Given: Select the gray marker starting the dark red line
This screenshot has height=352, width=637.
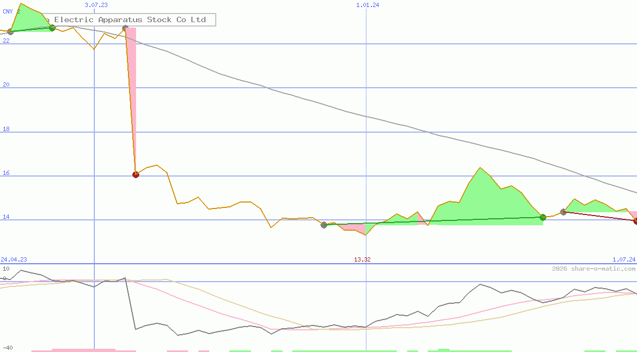Looking at the screenshot, I should [x=563, y=212].
